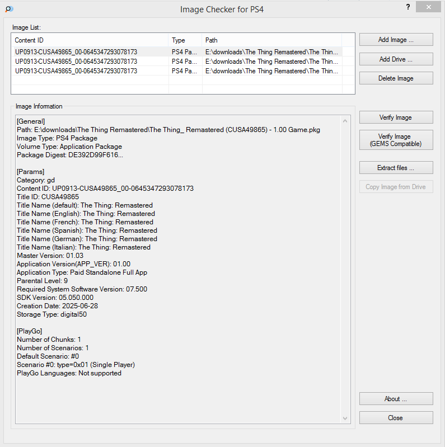Image resolution: width=445 pixels, height=447 pixels.
Task: Sort by the Content ID column header
Action: (x=90, y=40)
